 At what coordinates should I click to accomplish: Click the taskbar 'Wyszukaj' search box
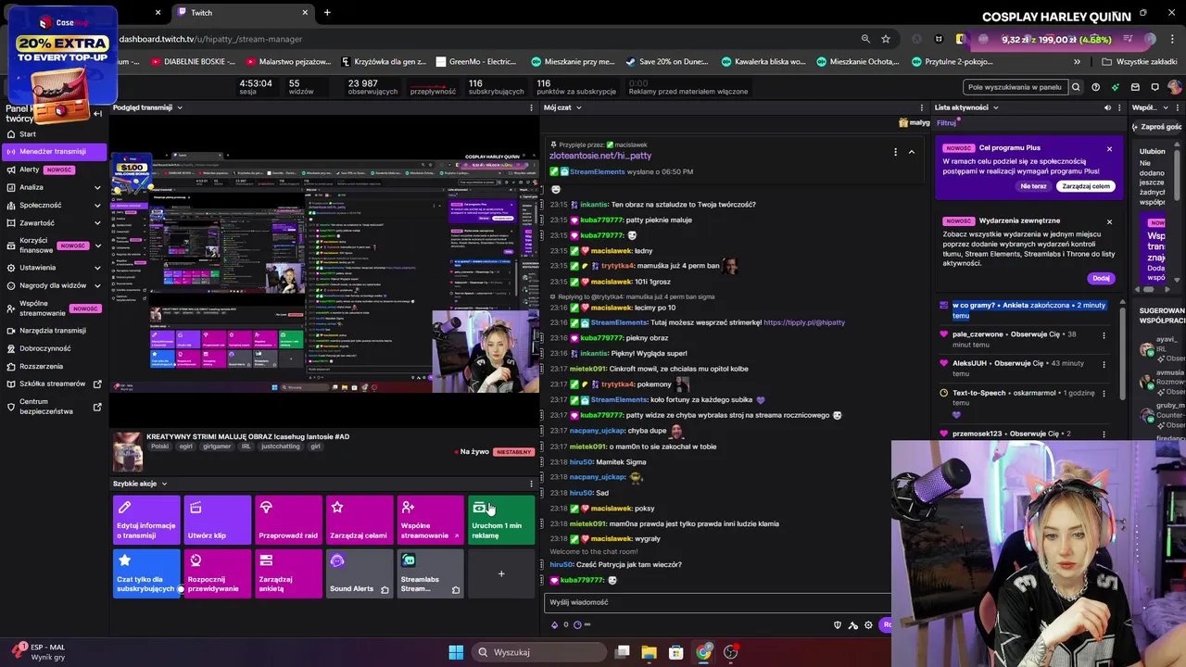pos(537,652)
